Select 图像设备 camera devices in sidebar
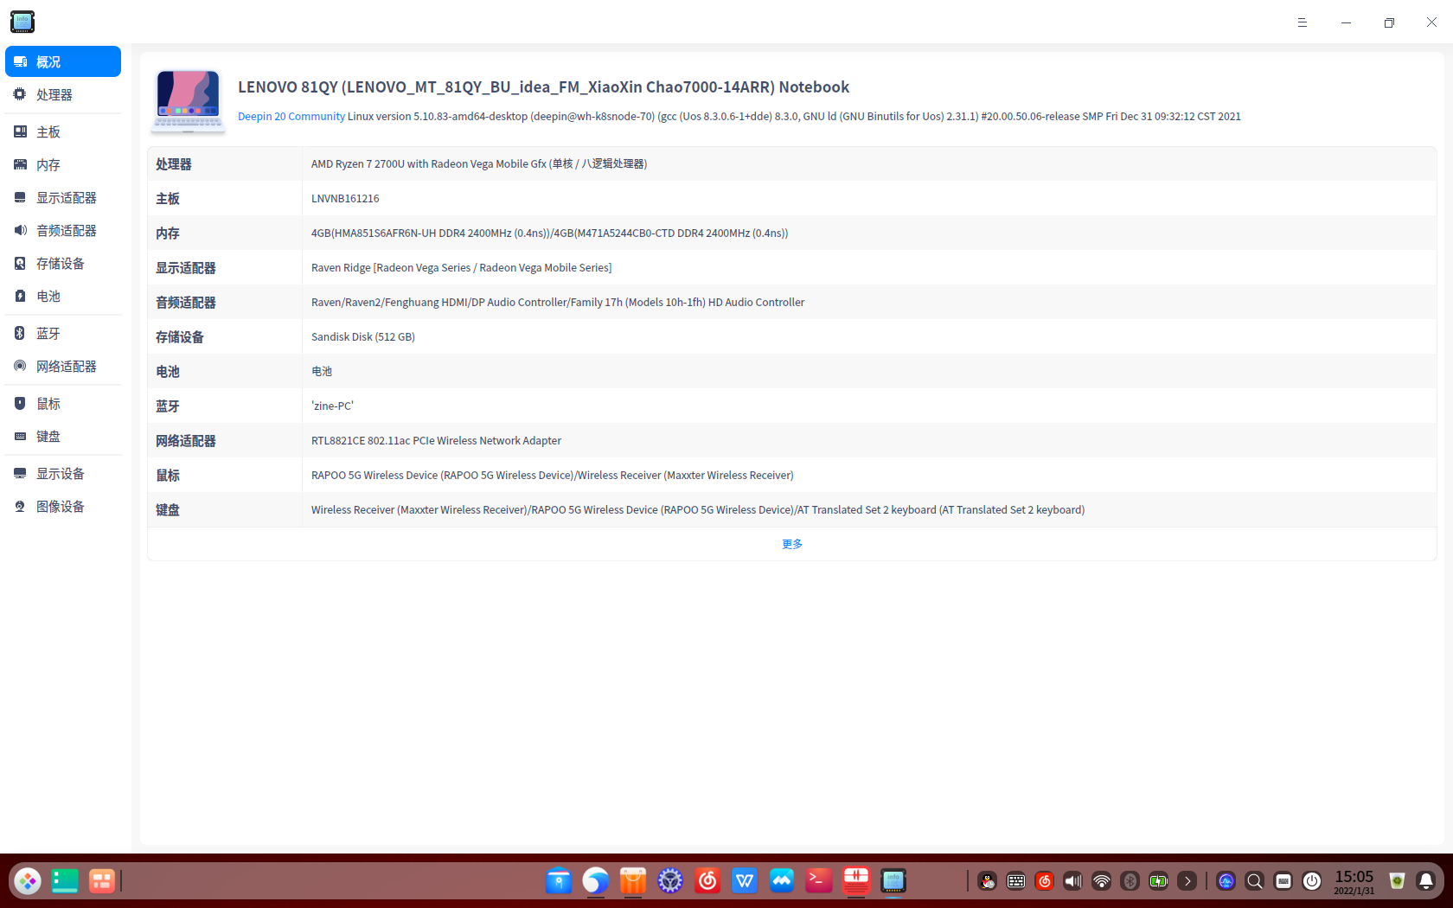This screenshot has width=1453, height=908. coord(63,506)
